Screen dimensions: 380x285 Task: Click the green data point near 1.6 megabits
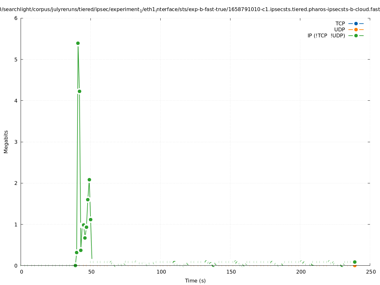tap(88, 199)
